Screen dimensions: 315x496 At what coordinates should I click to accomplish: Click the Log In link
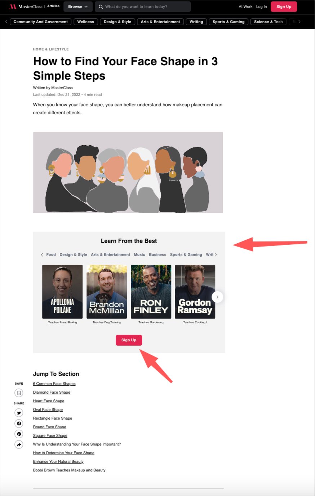pos(262,6)
